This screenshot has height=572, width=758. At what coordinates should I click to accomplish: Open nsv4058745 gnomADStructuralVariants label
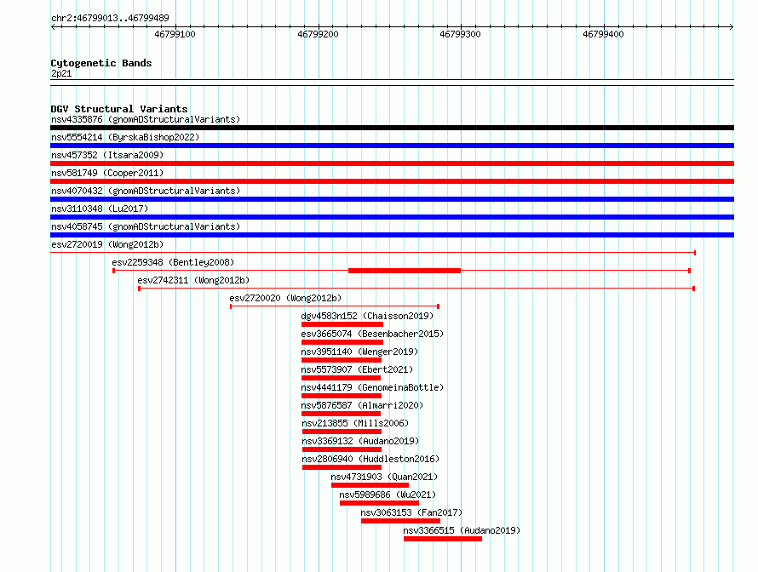coord(146,226)
